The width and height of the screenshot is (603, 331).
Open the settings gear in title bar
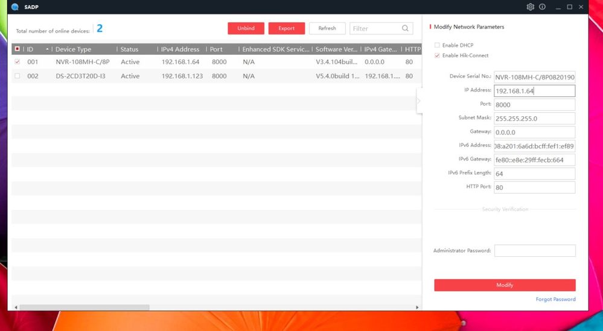530,7
